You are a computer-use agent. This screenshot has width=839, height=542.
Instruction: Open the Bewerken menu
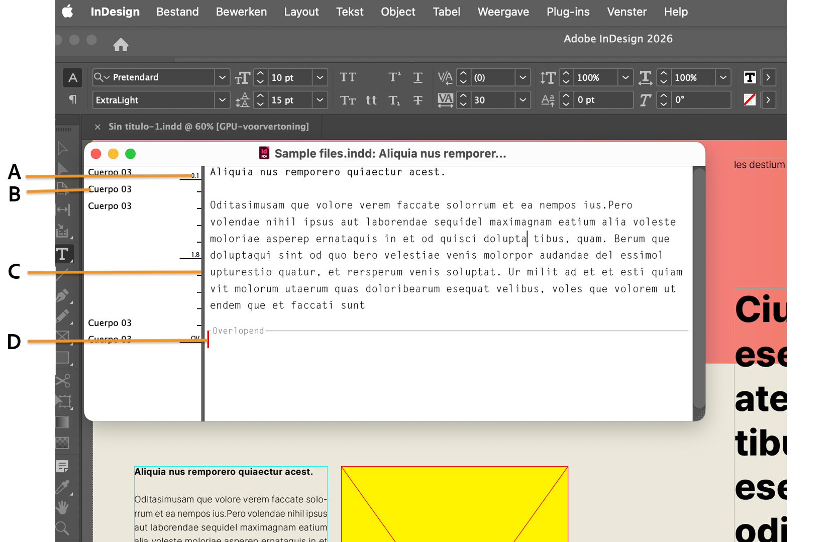point(241,12)
